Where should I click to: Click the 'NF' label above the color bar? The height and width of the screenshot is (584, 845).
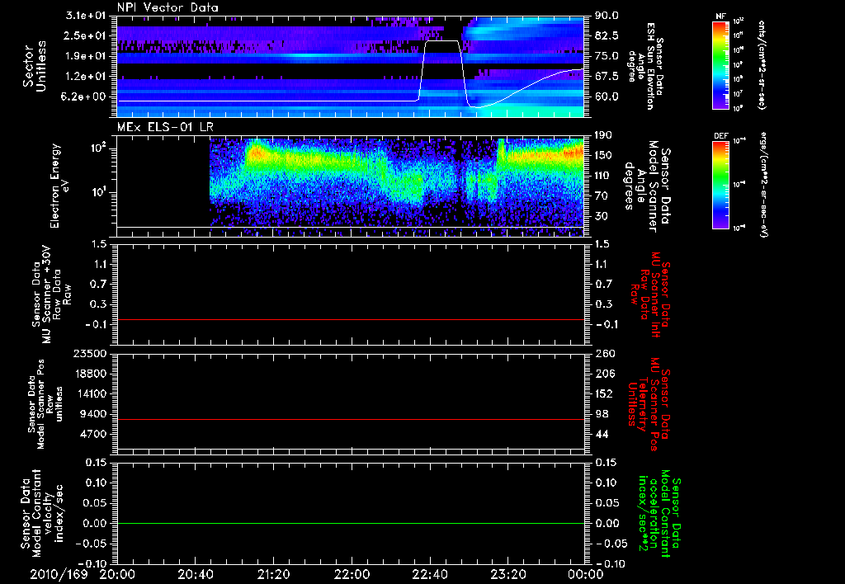(x=721, y=16)
